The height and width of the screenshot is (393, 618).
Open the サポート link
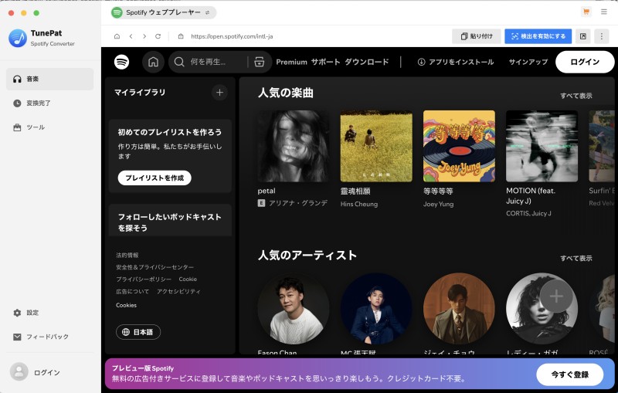click(325, 62)
